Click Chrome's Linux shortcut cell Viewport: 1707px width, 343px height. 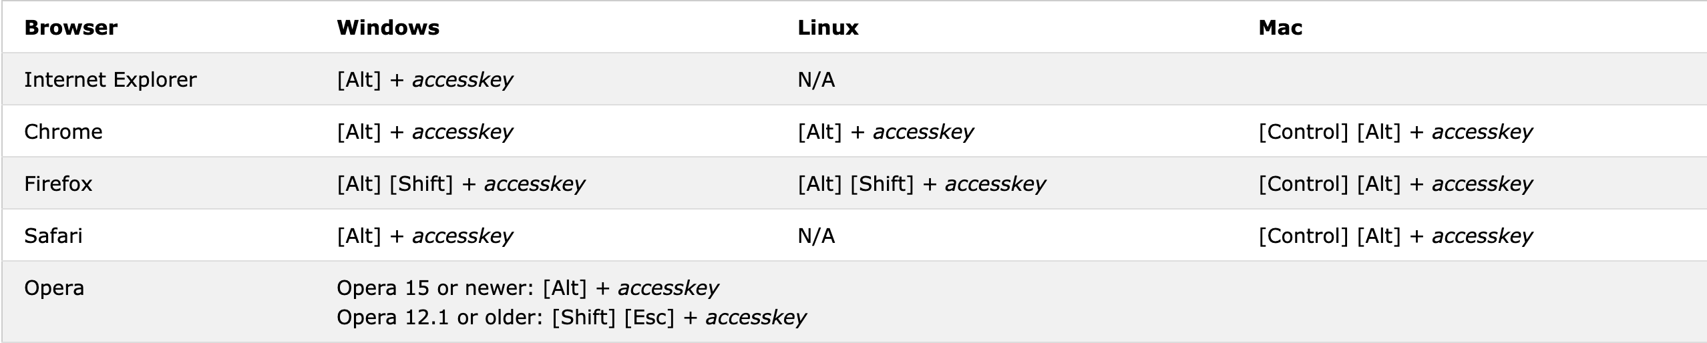click(x=886, y=131)
